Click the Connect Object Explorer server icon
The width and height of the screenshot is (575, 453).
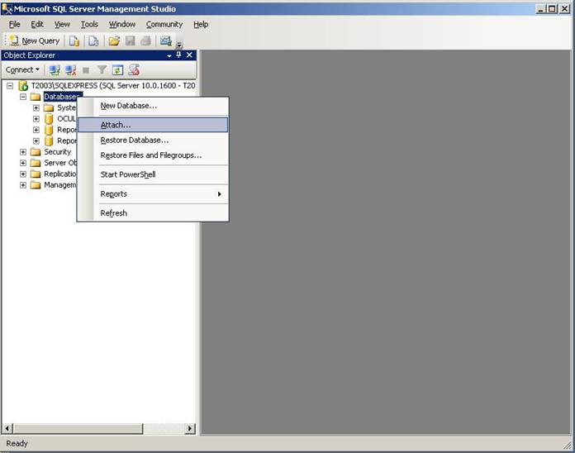pyautogui.click(x=55, y=69)
